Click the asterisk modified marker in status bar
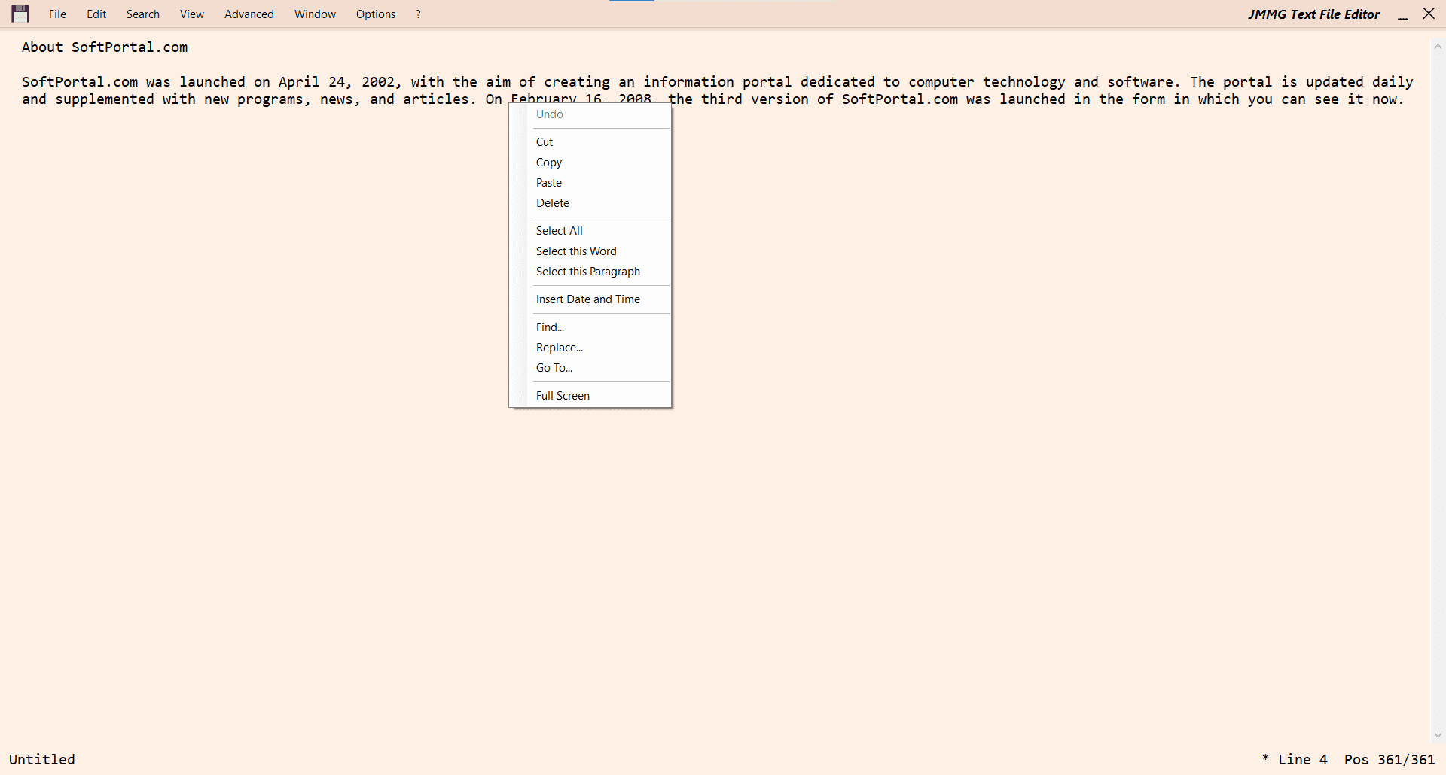 [1266, 758]
